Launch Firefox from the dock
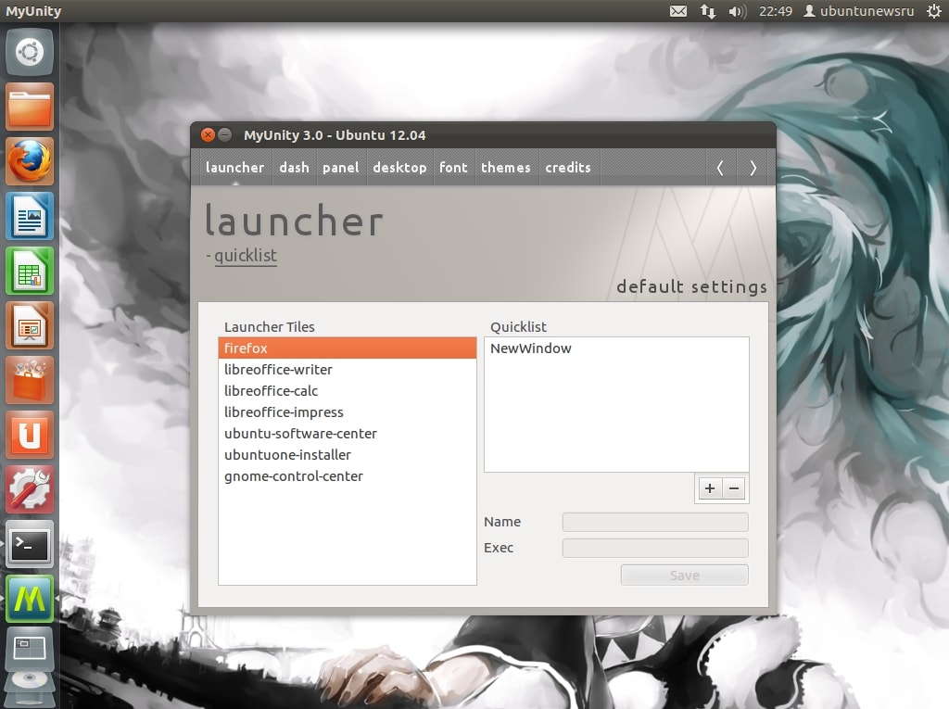949x709 pixels. coord(30,161)
